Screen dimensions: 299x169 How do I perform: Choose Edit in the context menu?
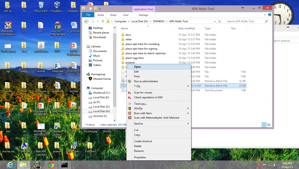pyautogui.click(x=159, y=72)
